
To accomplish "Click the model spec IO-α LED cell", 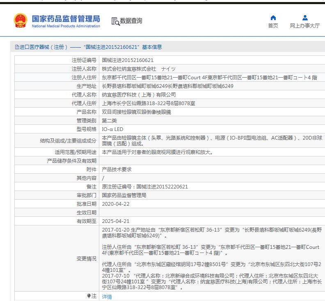I will pyautogui.click(x=112, y=129).
